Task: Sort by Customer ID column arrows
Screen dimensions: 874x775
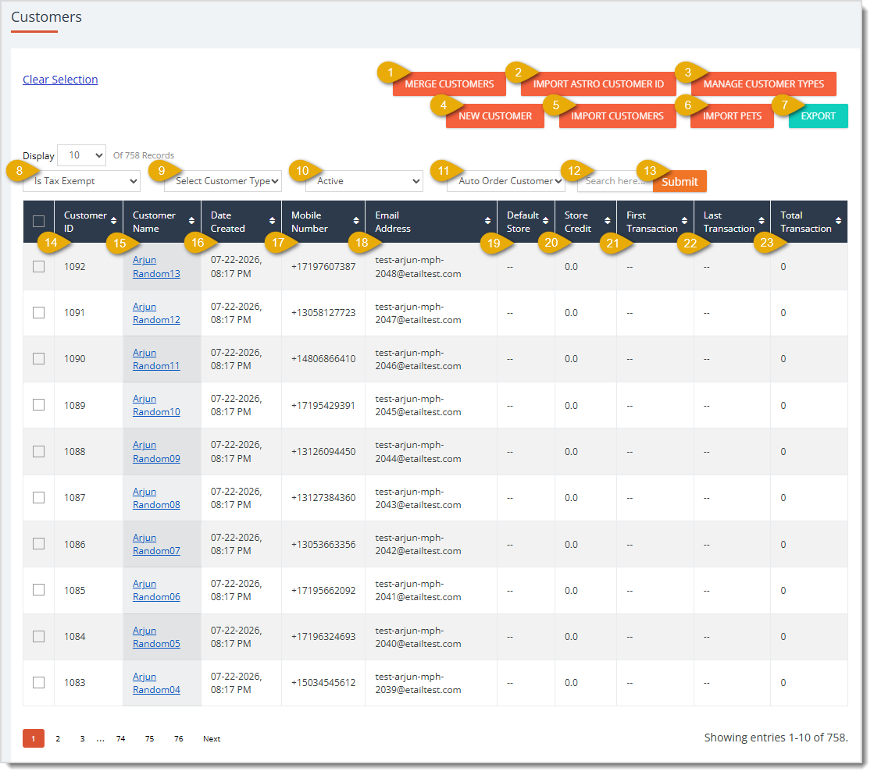Action: [x=114, y=222]
